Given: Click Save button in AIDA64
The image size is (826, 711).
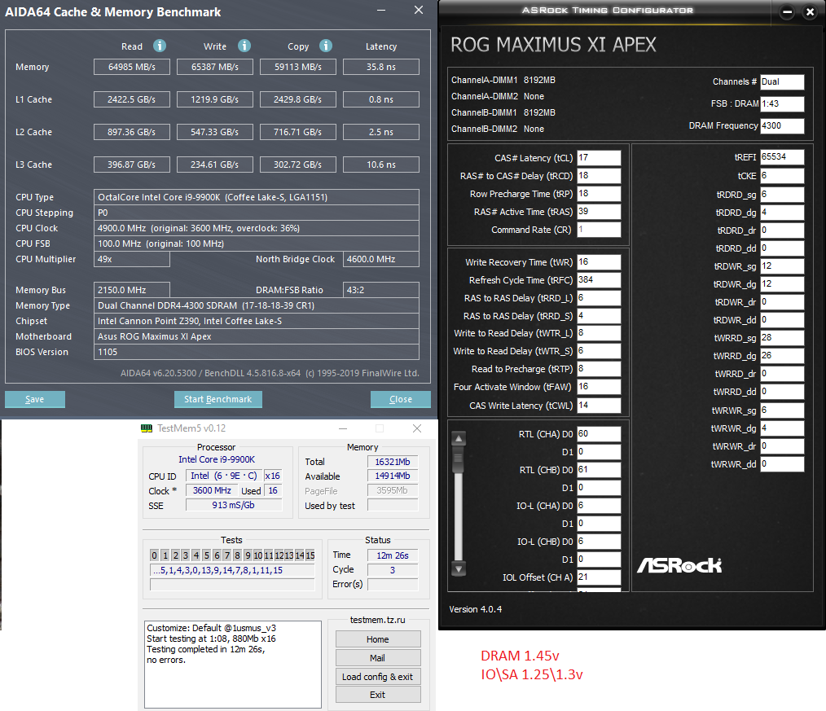Looking at the screenshot, I should click(35, 399).
